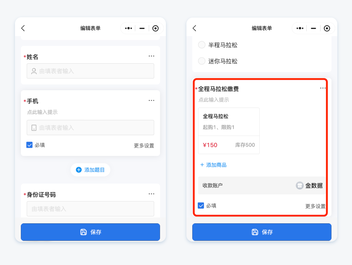Save form with left 保存 button
Viewport: 352px width, 265px height.
pos(91,232)
